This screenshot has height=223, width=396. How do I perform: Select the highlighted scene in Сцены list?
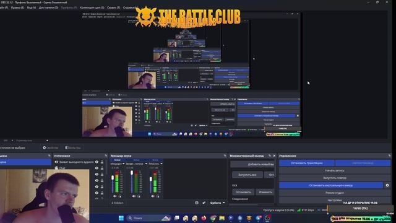tap(25, 162)
